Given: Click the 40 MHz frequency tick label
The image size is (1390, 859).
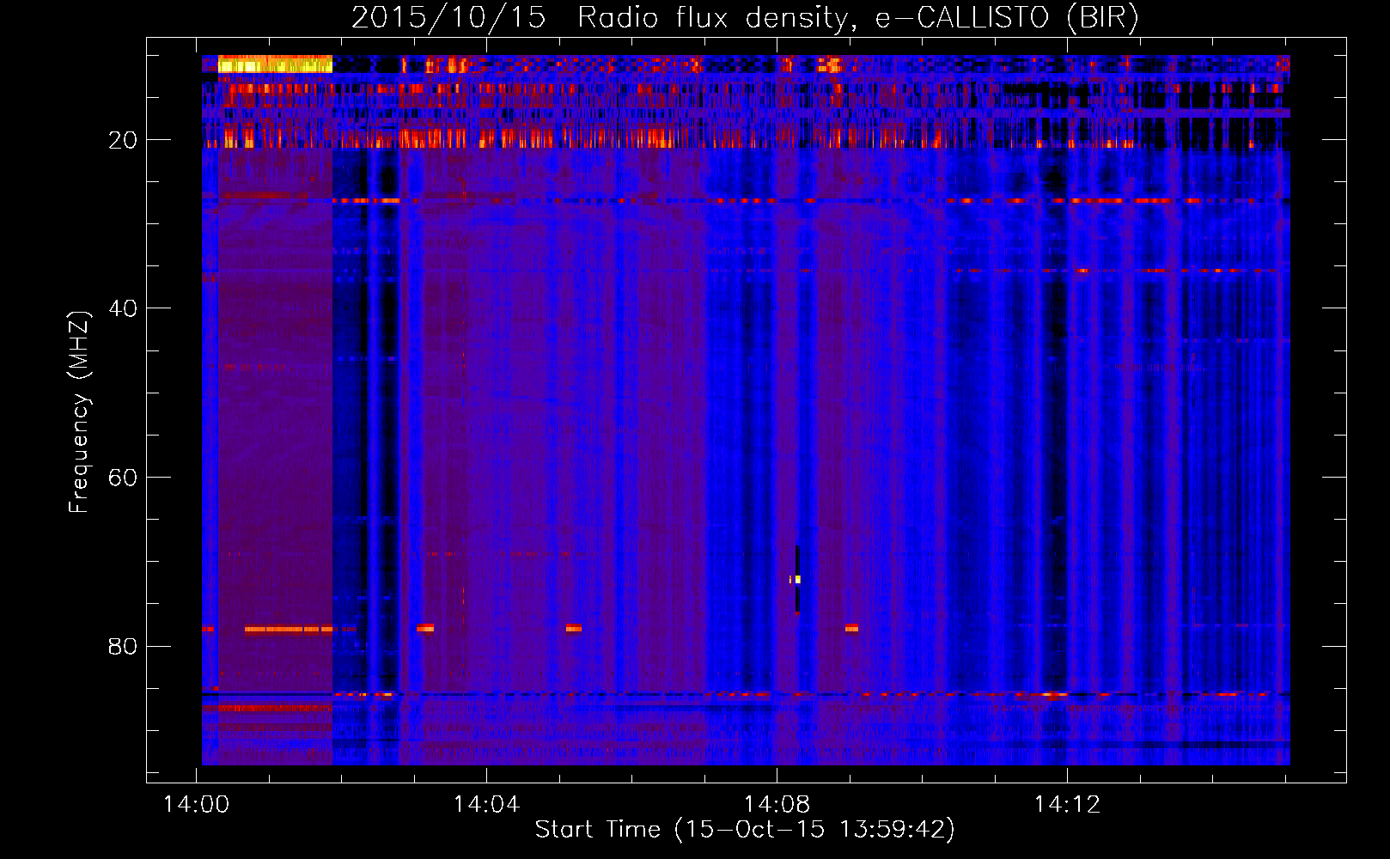Looking at the screenshot, I should (x=123, y=308).
